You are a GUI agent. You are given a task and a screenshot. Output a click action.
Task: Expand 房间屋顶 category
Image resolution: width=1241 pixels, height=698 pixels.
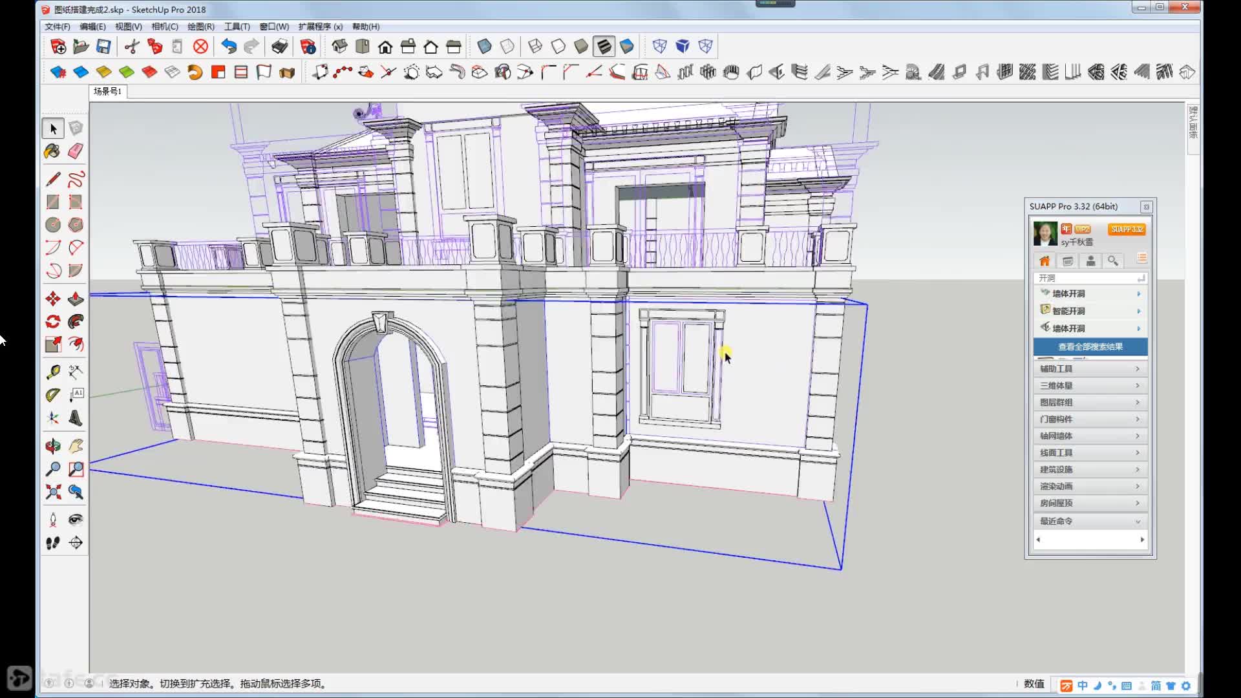pos(1090,503)
